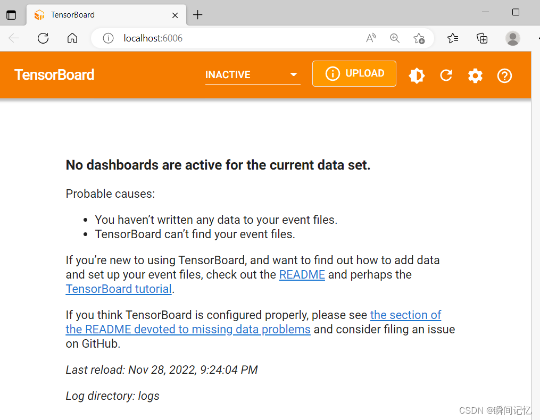Add this page to favorites

tap(419, 38)
